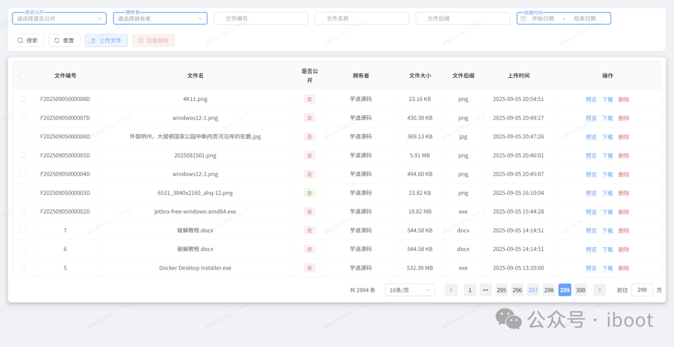Go to page 297

pyautogui.click(x=533, y=290)
